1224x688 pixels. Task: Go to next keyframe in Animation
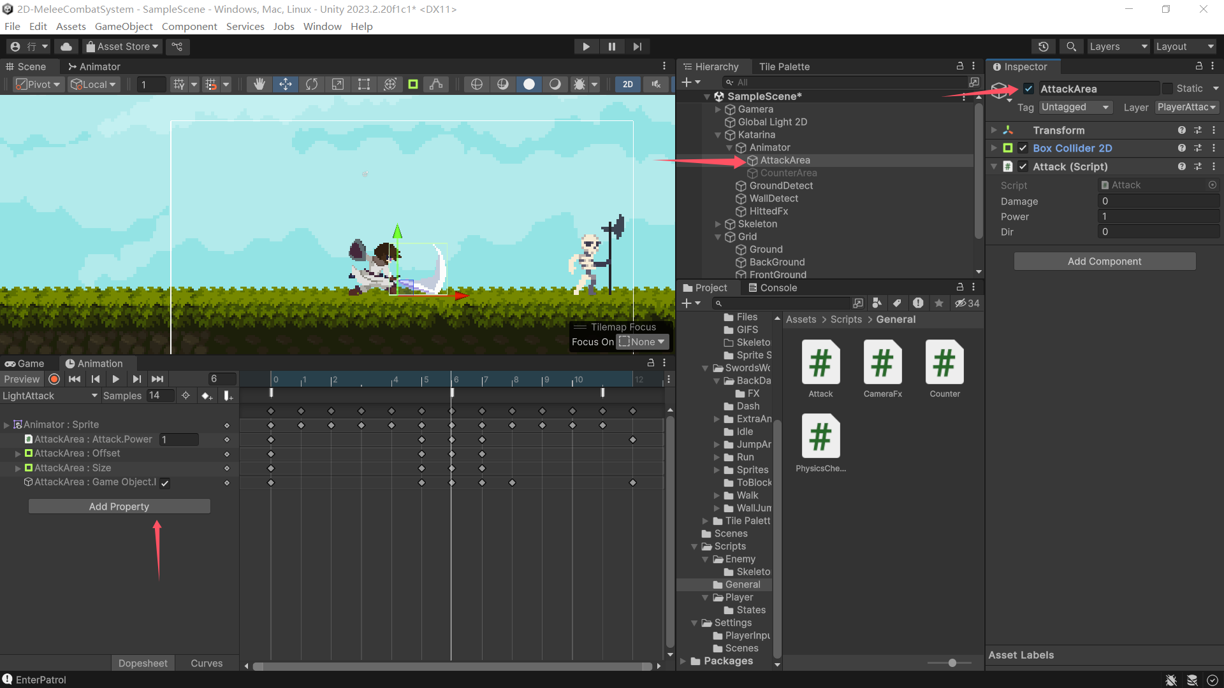[x=136, y=379]
